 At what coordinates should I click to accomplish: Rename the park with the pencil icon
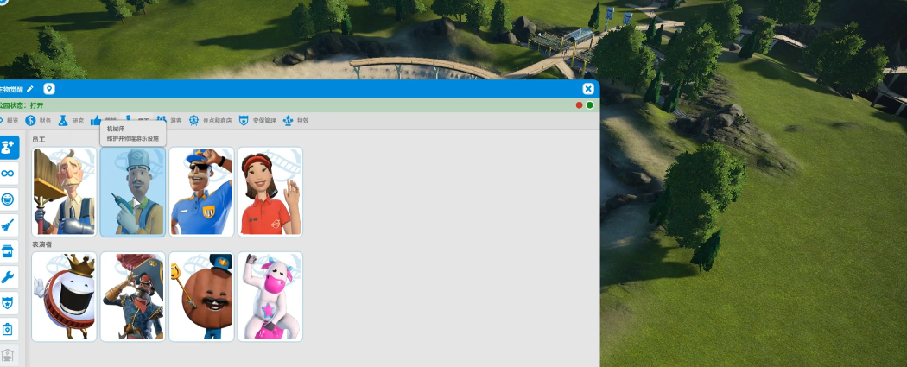(30, 88)
